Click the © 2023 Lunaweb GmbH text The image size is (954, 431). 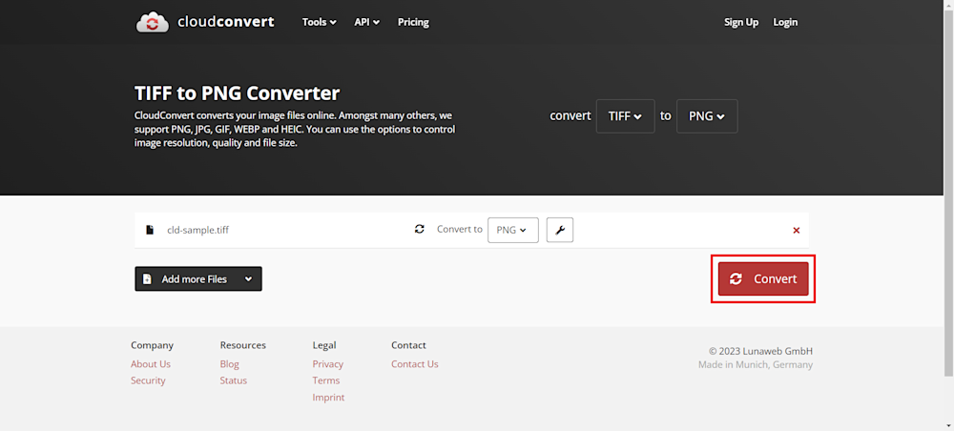point(760,351)
